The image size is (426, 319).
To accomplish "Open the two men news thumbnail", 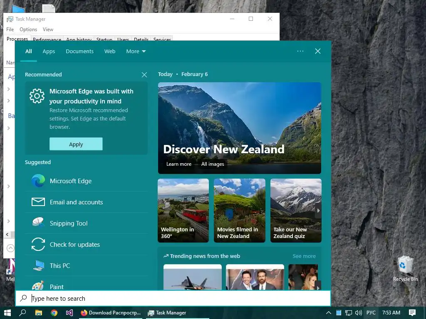I will coord(255,277).
